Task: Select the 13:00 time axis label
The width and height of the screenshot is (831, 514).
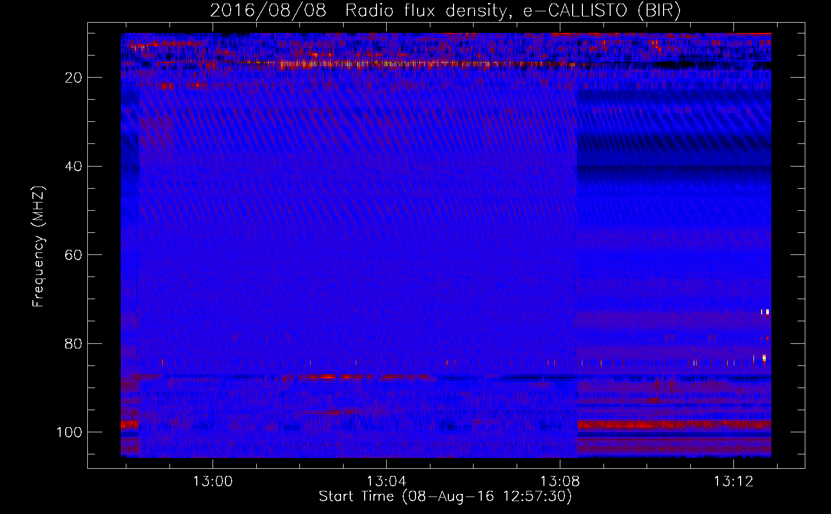Action: [213, 481]
